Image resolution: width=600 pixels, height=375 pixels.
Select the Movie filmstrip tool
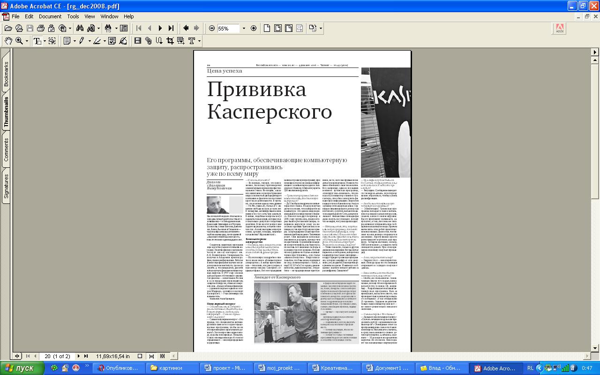(x=138, y=41)
